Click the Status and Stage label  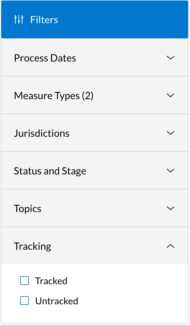(x=50, y=171)
